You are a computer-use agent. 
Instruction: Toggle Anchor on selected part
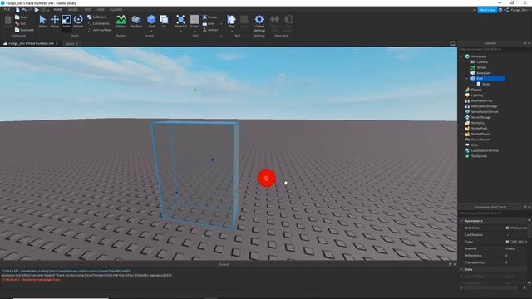[210, 30]
